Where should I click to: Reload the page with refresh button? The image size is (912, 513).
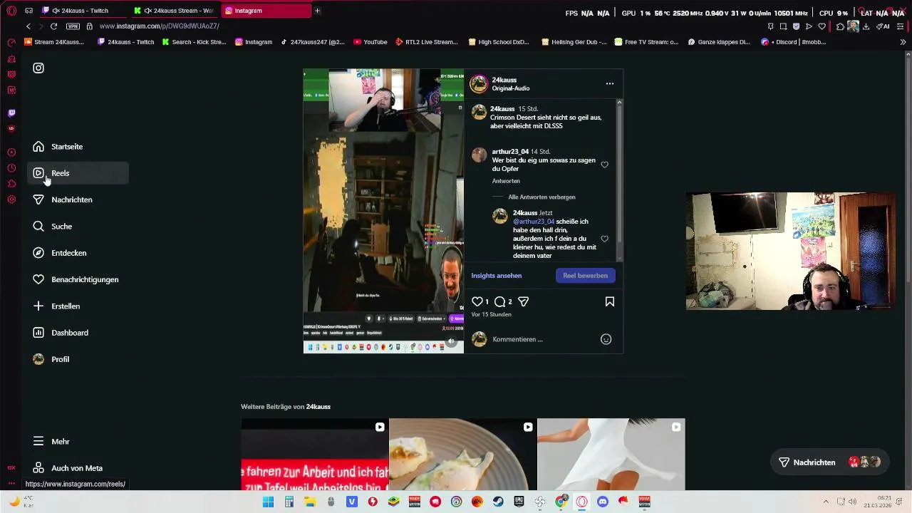click(53, 26)
